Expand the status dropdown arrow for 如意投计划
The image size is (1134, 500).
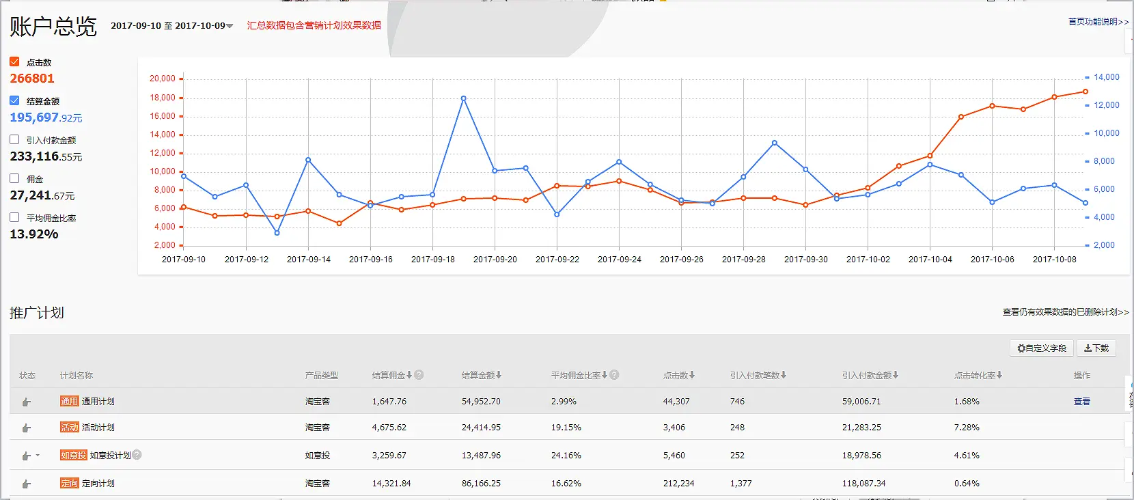38,456
